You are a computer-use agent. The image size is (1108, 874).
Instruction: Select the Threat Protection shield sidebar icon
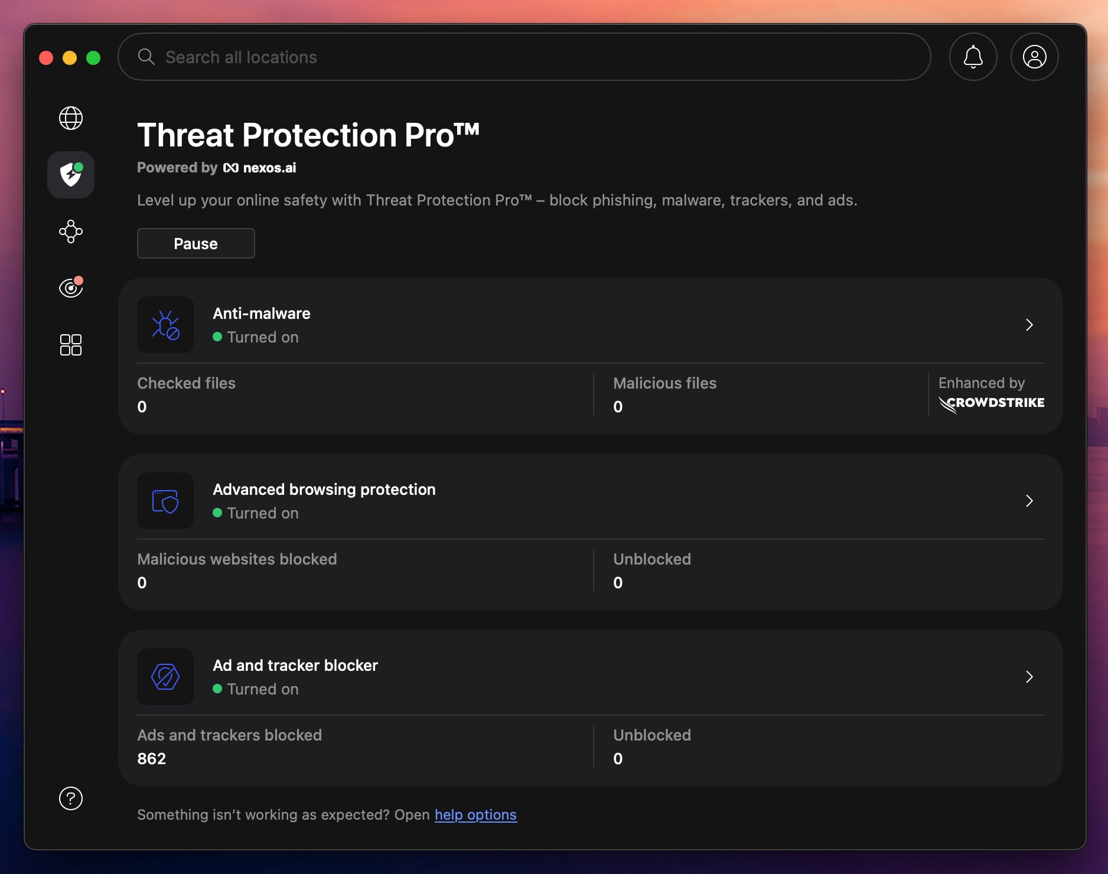[x=71, y=175]
